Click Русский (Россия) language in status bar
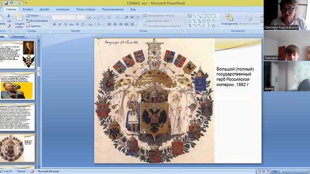This screenshot has width=310, height=174. tap(48, 172)
